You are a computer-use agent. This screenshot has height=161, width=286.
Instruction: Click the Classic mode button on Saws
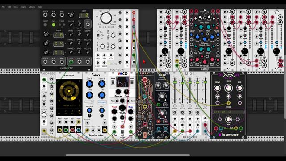pyautogui.click(x=102, y=102)
